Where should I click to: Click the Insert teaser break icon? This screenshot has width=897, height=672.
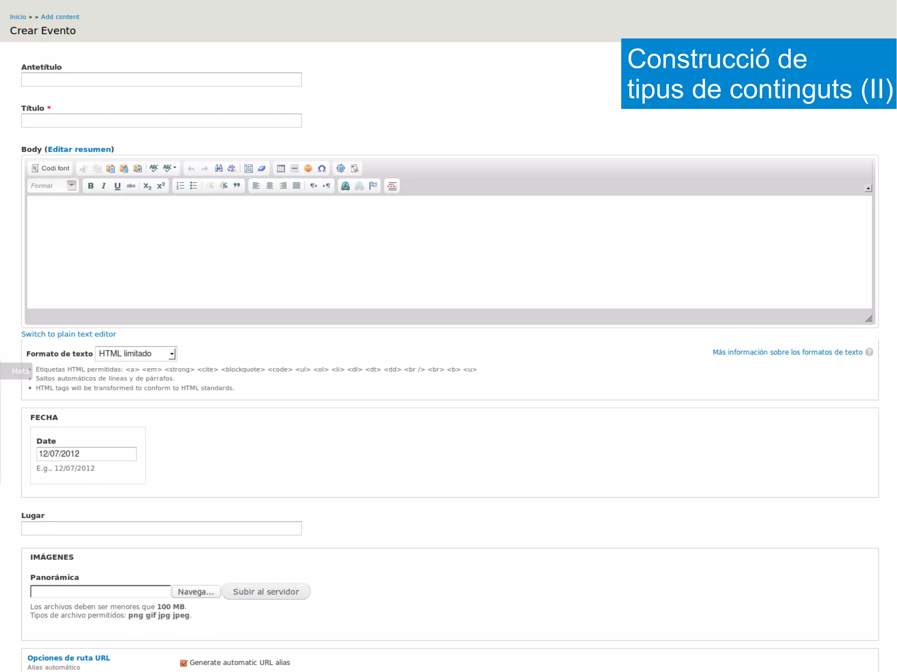(x=392, y=186)
